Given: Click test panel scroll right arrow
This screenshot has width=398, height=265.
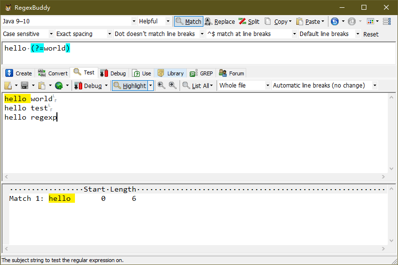Looking at the screenshot, I should [x=383, y=177].
